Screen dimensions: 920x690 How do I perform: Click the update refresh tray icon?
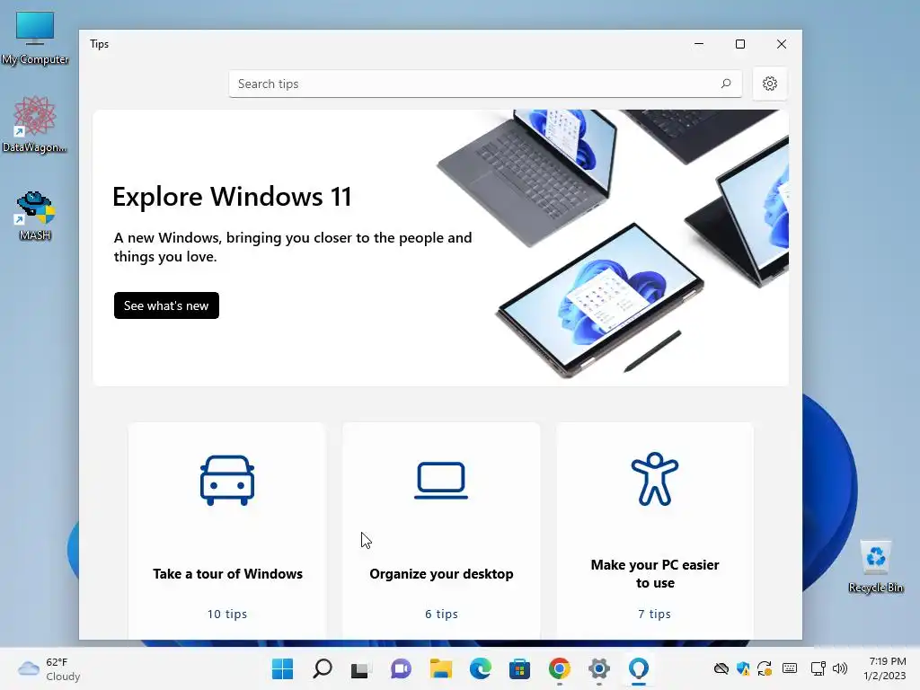[x=765, y=668]
